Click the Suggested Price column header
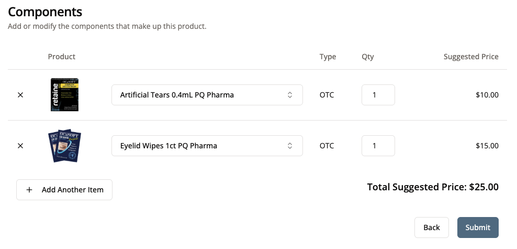The image size is (517, 249). click(x=471, y=57)
